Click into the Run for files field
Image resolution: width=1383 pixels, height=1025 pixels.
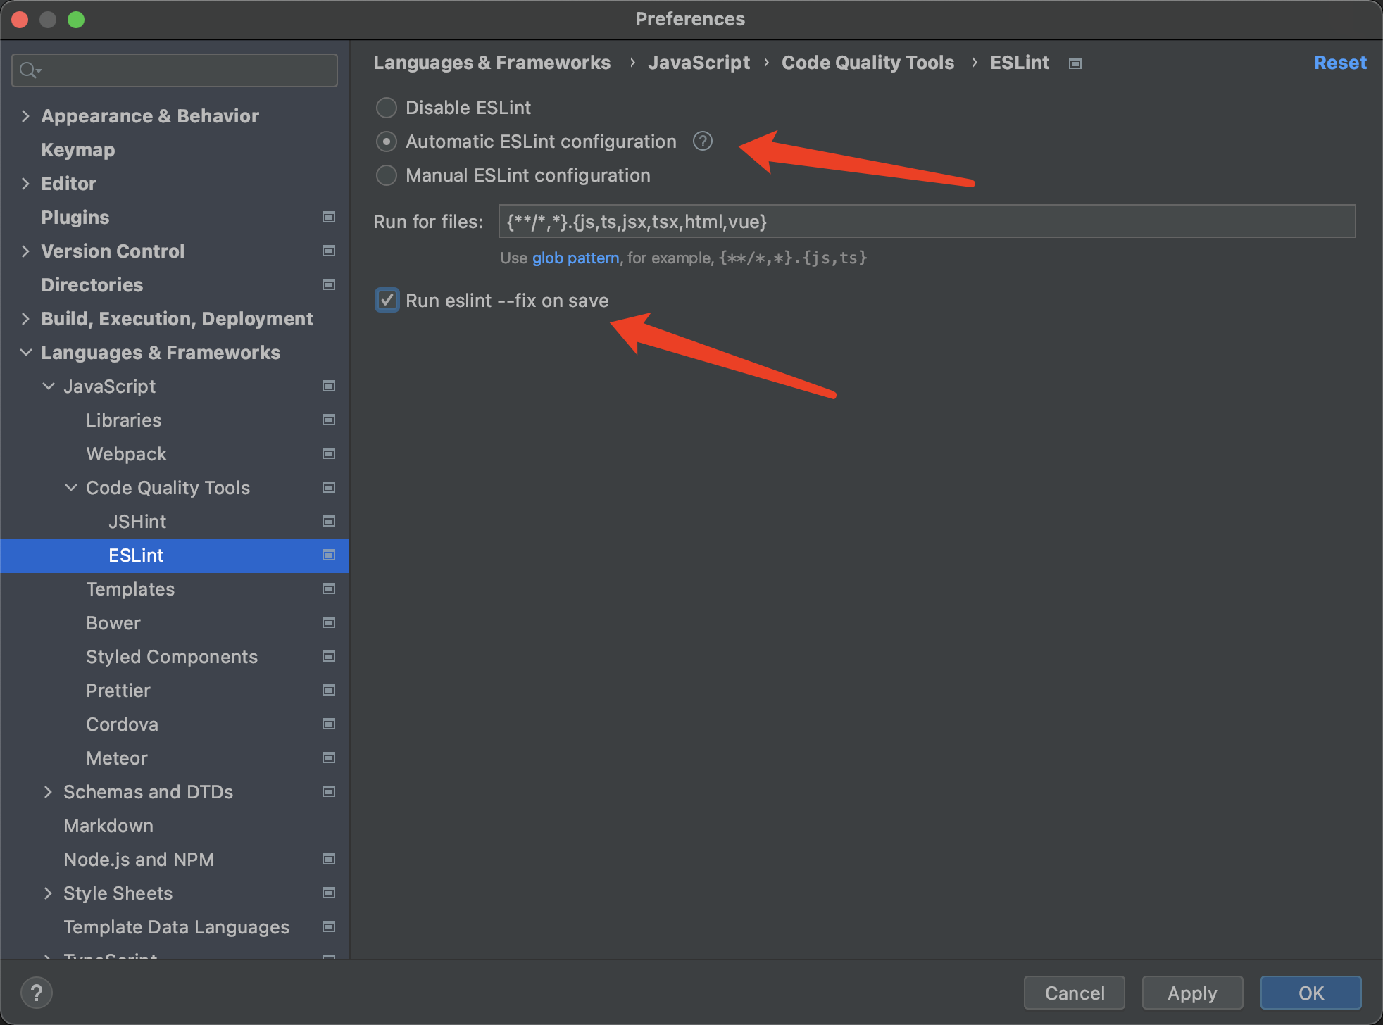click(x=926, y=222)
